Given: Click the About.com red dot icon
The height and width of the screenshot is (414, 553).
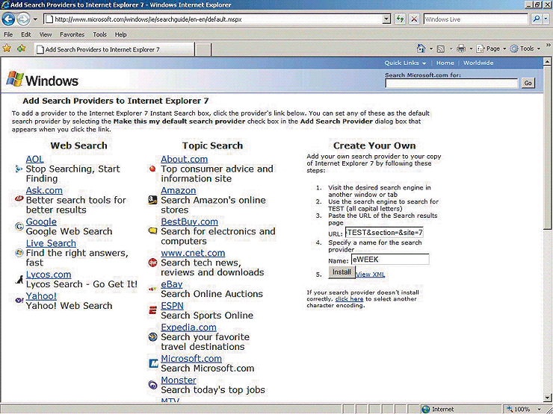Looking at the screenshot, I should tap(152, 169).
